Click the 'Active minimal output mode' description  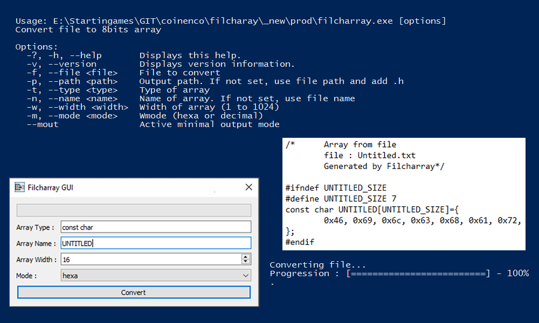(x=209, y=124)
